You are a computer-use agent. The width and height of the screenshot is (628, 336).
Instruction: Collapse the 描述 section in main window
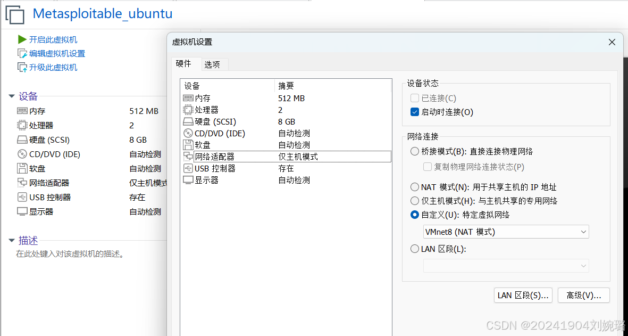pos(11,241)
